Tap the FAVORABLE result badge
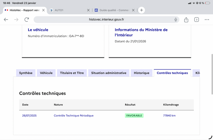 click(134, 115)
